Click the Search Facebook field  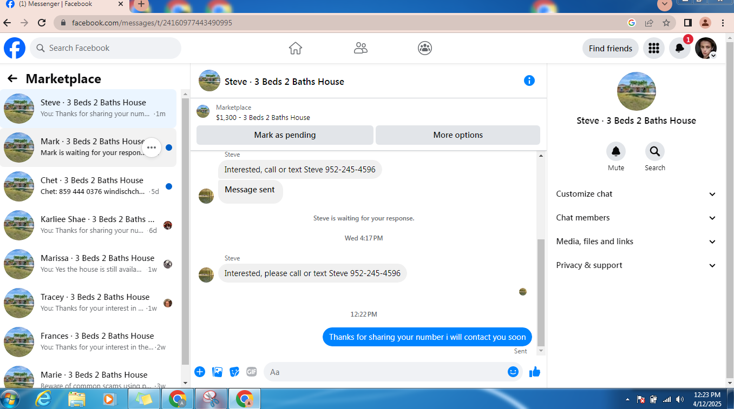pos(106,48)
